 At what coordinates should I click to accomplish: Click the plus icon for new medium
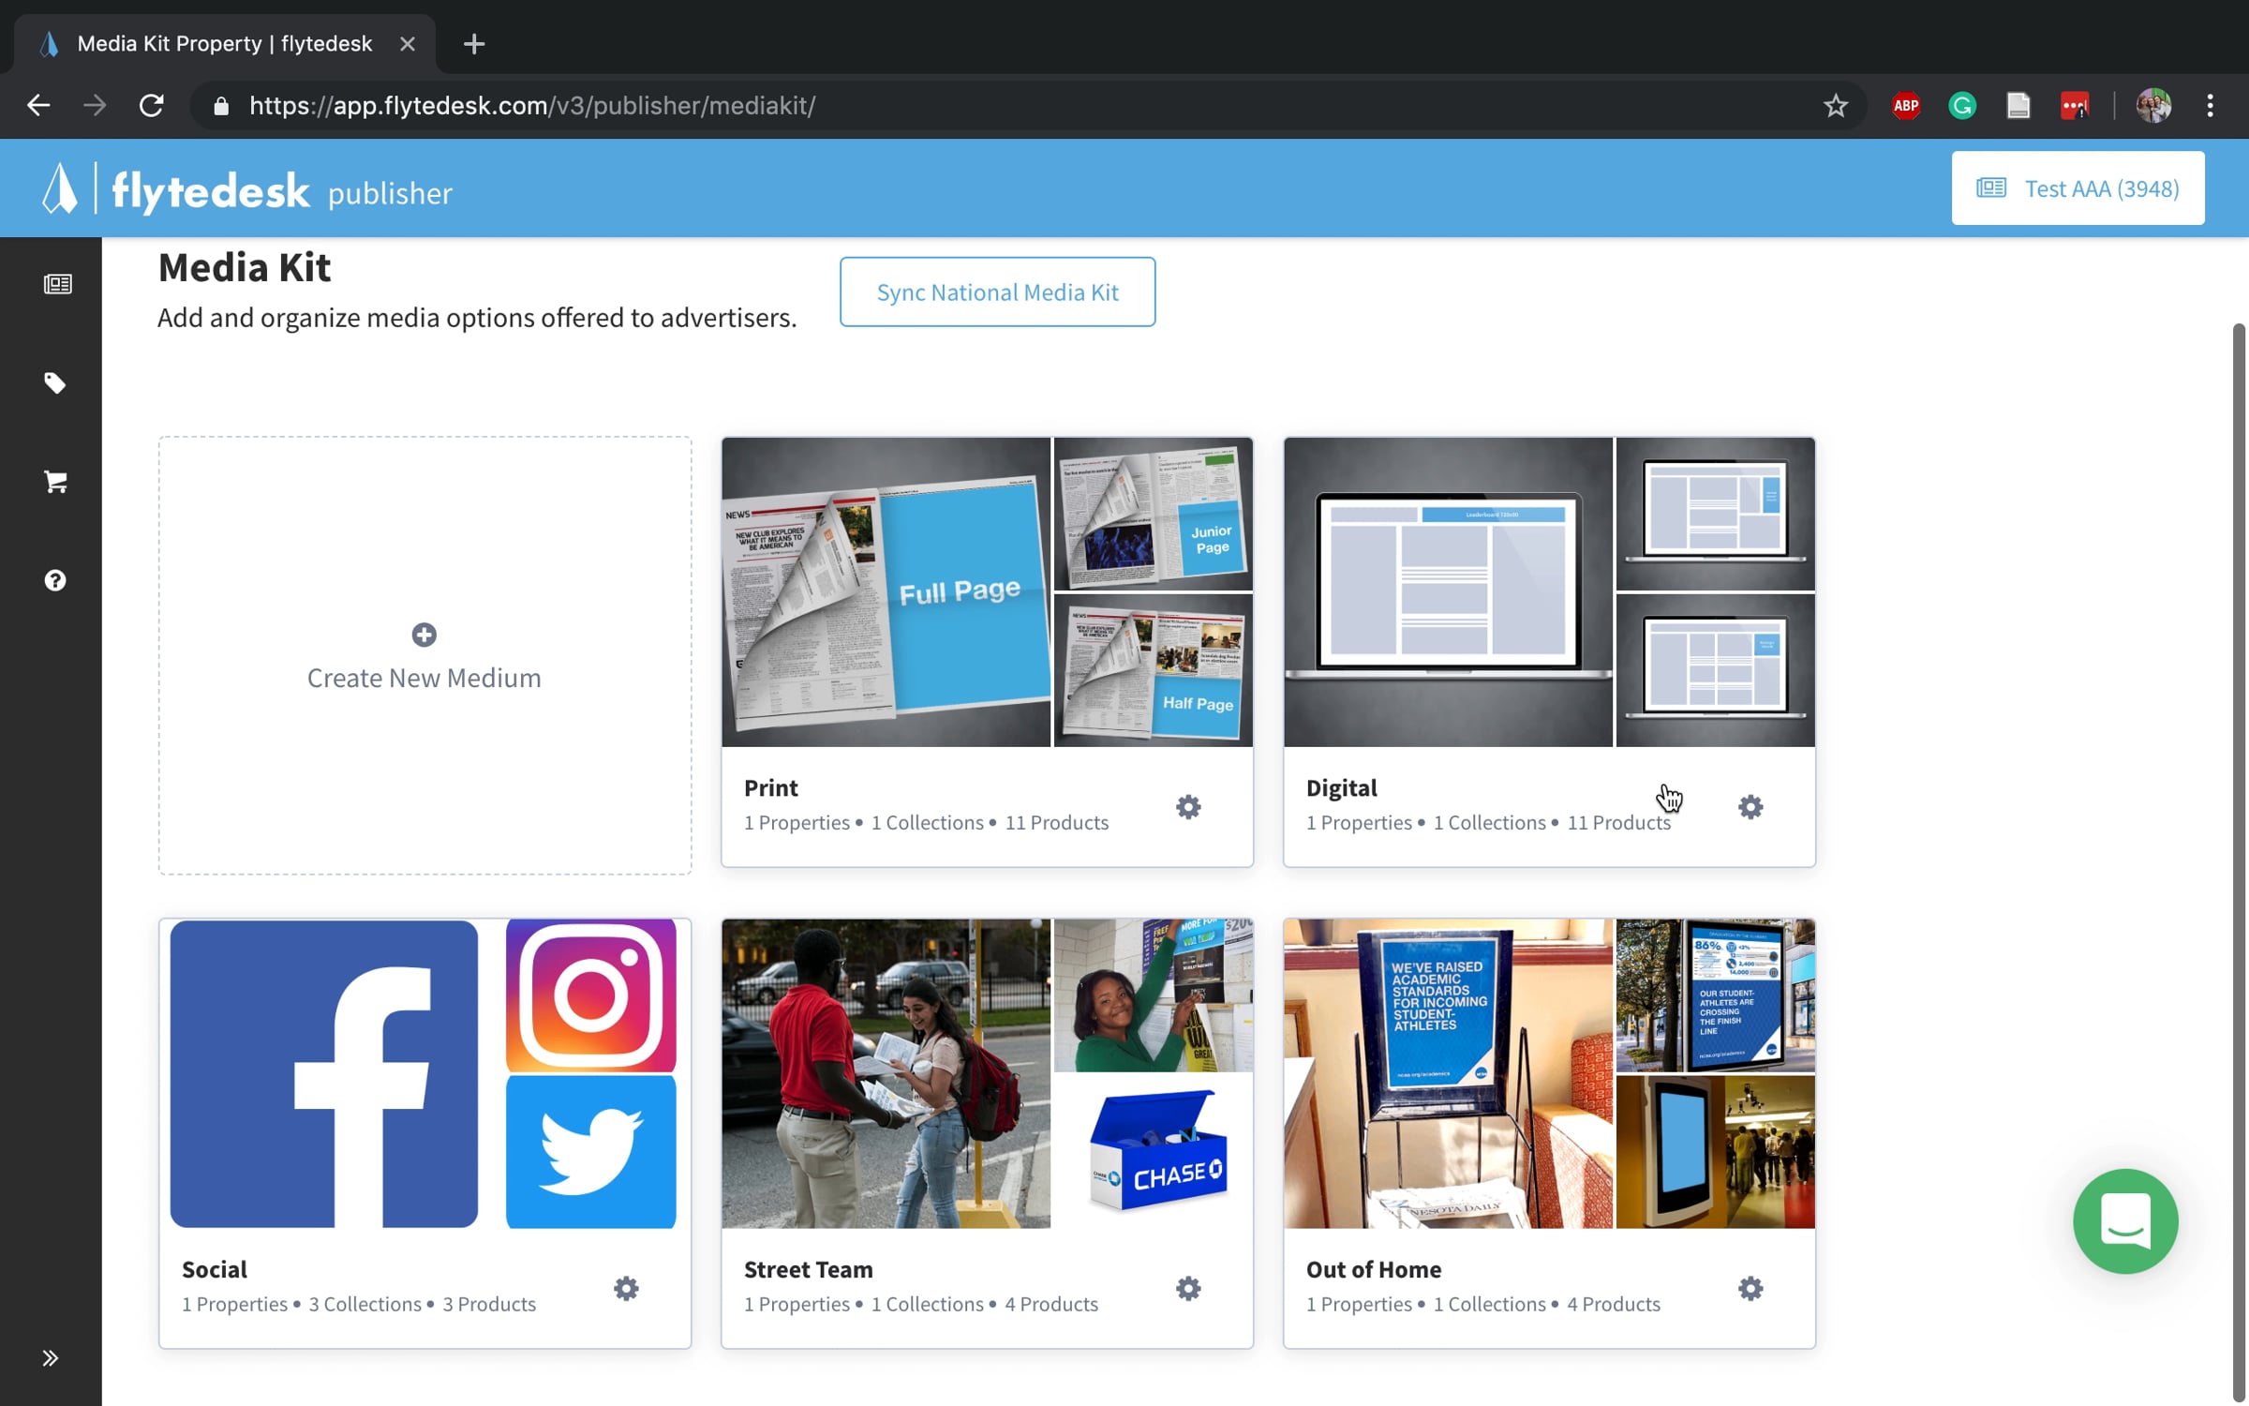pos(424,635)
